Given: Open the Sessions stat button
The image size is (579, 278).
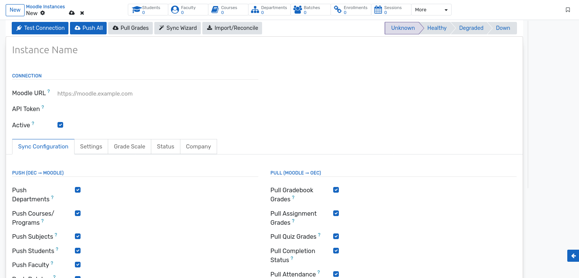Looking at the screenshot, I should [x=391, y=10].
